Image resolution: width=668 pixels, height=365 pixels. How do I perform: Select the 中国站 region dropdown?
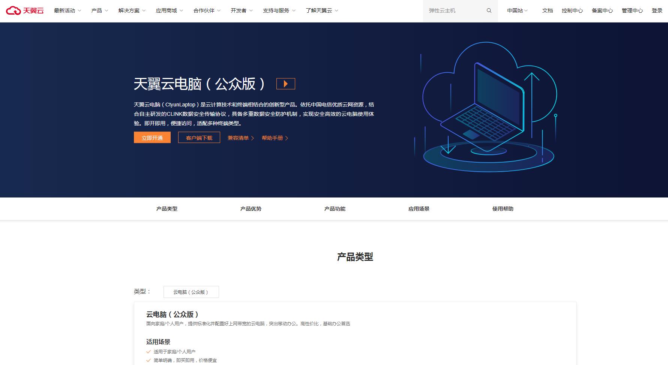[517, 10]
